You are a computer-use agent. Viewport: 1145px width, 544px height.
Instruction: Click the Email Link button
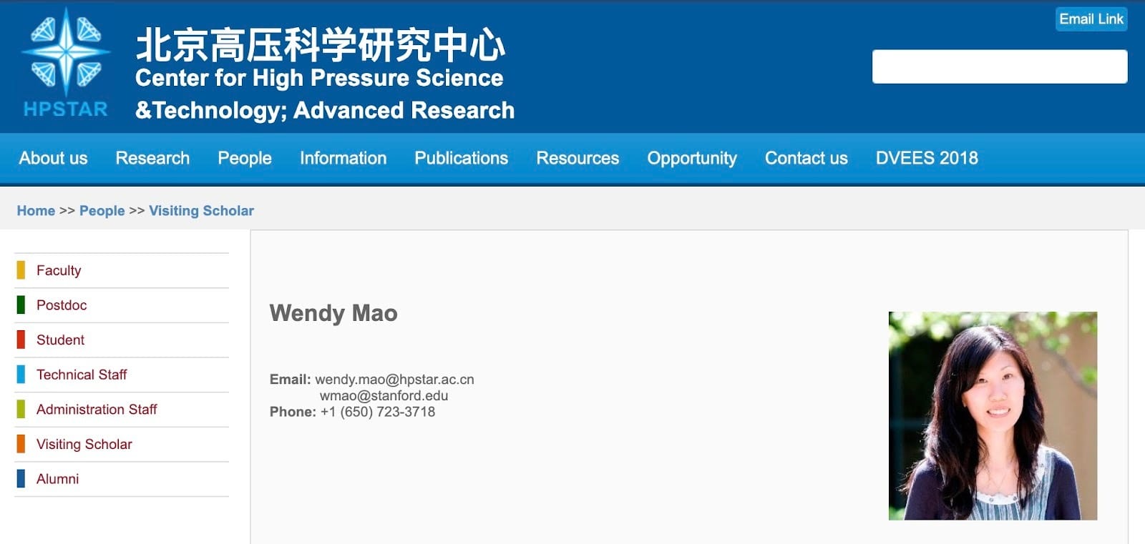pyautogui.click(x=1091, y=19)
